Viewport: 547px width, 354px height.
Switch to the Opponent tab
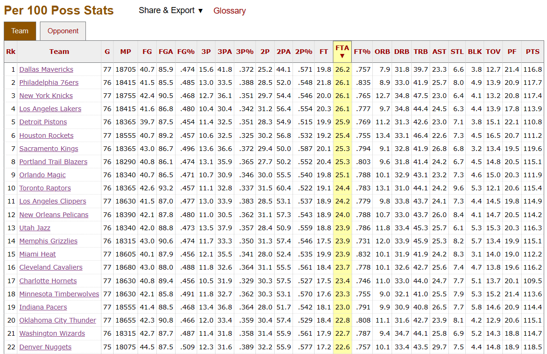(x=63, y=30)
